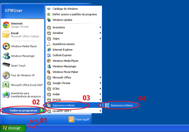
Task: Click Fazer logoff label
Action: 82,120
